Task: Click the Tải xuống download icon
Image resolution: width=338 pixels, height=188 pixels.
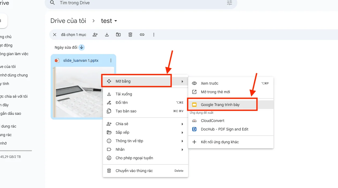Action: click(109, 94)
